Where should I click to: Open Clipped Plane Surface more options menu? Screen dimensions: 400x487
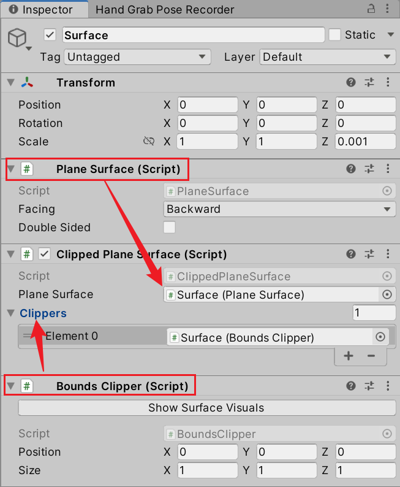click(388, 254)
